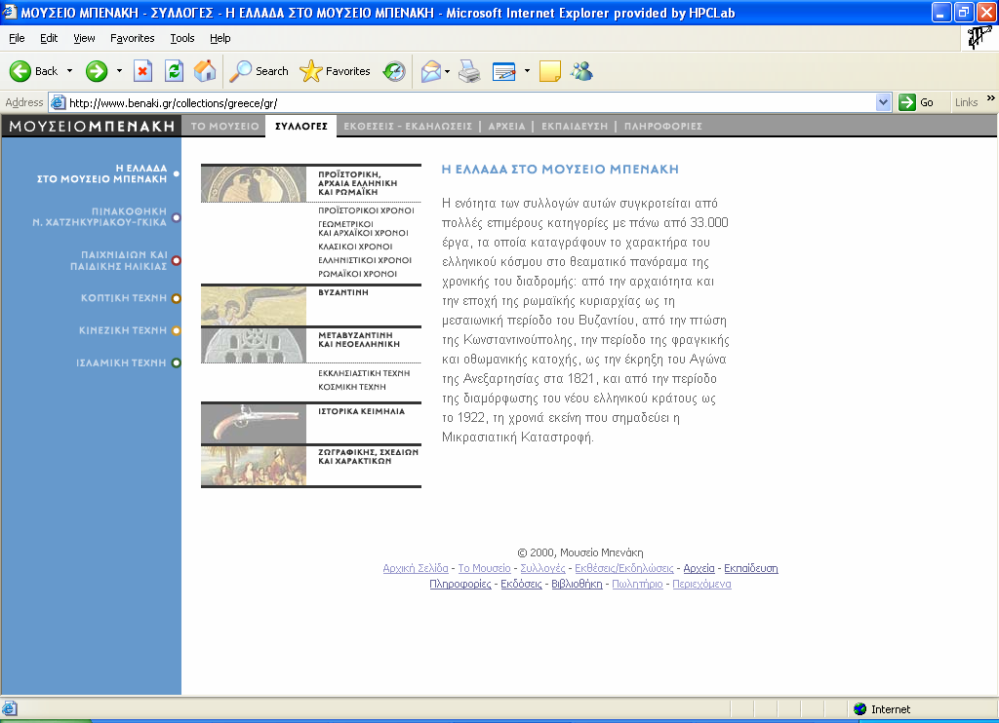
Task: Open the ΙΣΛΑΜΙΚΗ ΤΕΧΝΗ sidebar link
Action: coord(121,362)
